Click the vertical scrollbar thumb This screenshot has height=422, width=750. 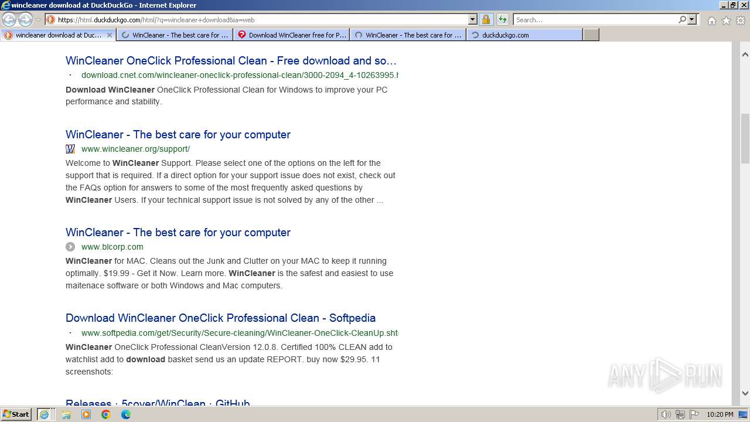tap(745, 138)
